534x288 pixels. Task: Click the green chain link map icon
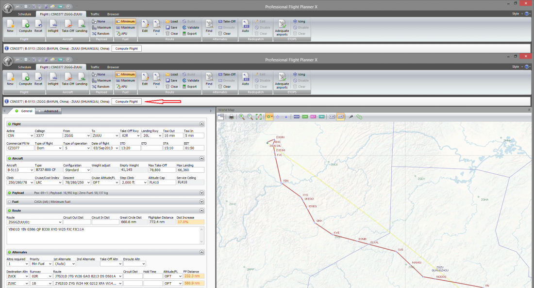[359, 117]
